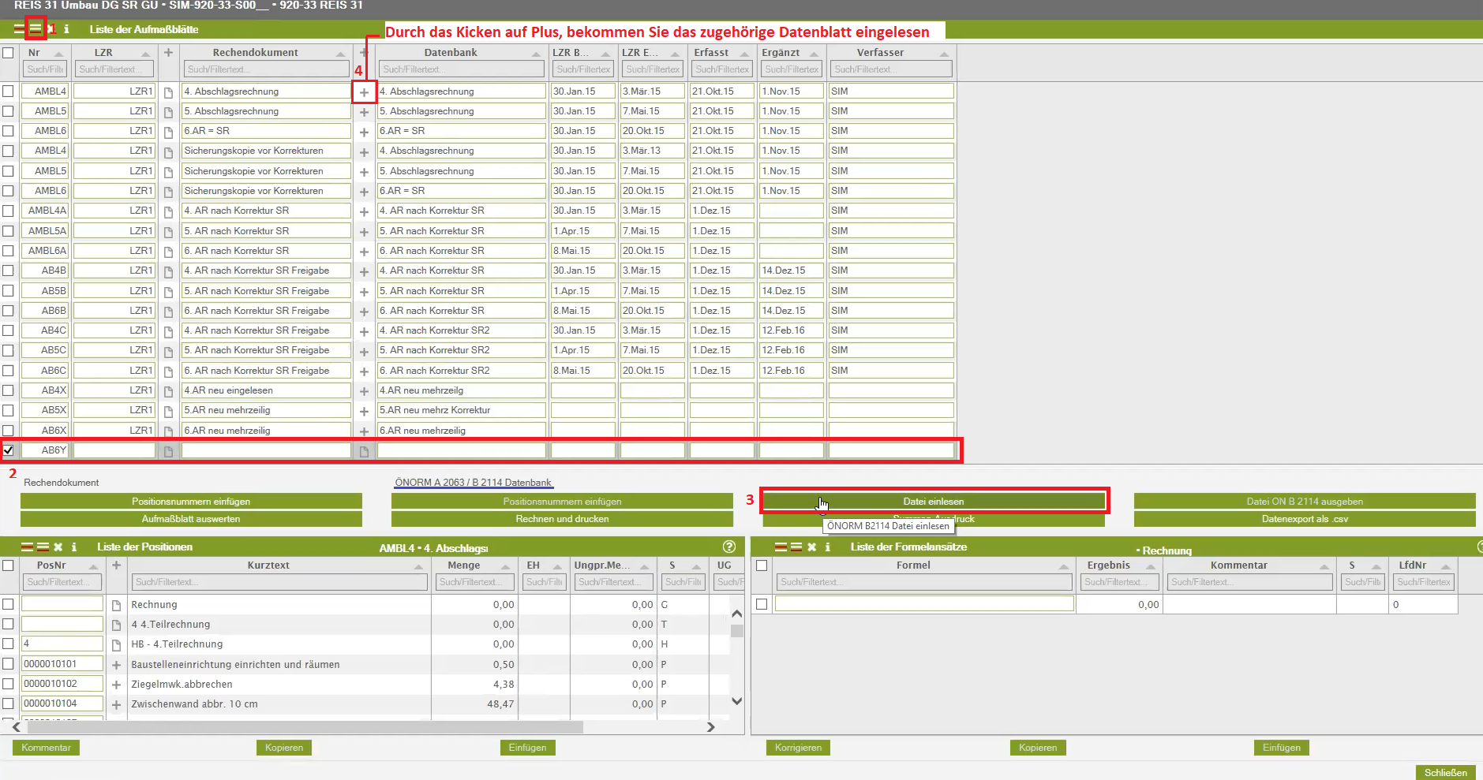Click the Datenexport als .csv button

pyautogui.click(x=1305, y=519)
